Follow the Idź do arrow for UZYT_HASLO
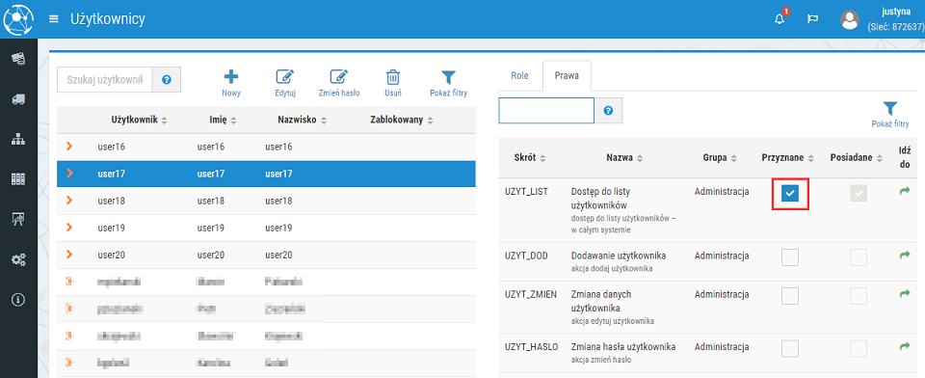925x378 pixels. coord(905,347)
